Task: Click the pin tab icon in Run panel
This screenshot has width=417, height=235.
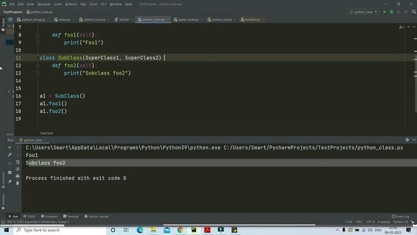Action: [10, 181]
